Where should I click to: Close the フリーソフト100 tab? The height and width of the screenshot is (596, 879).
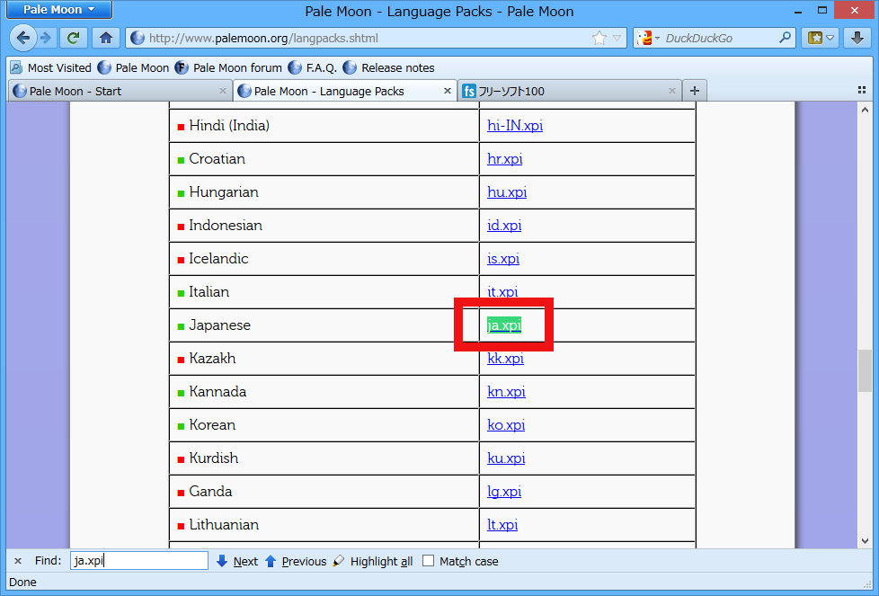(x=671, y=91)
